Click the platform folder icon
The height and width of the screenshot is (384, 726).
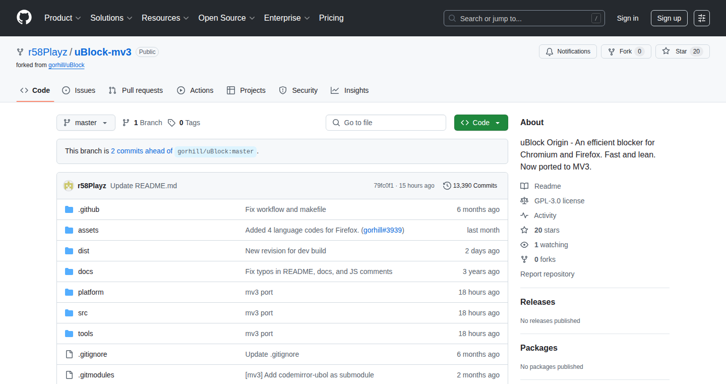69,292
